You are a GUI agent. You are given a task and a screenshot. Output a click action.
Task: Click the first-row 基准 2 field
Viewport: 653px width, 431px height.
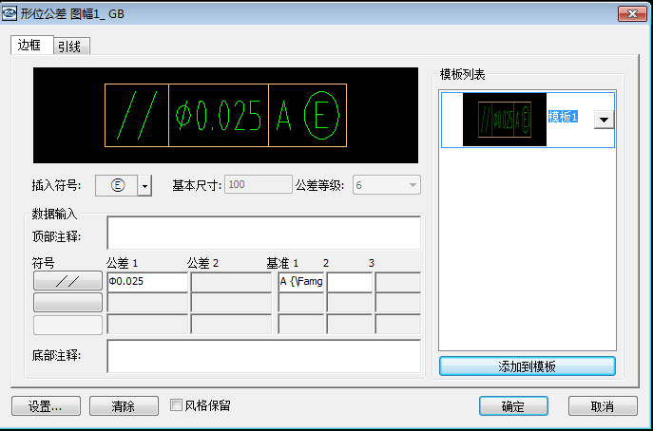(350, 282)
